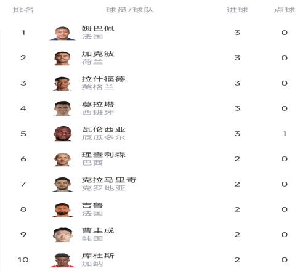308x271 pixels.
Task: Click the 理查利森 player avatar
Action: [x=63, y=160]
